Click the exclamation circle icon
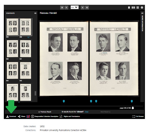149x132 pixels. 33,116
